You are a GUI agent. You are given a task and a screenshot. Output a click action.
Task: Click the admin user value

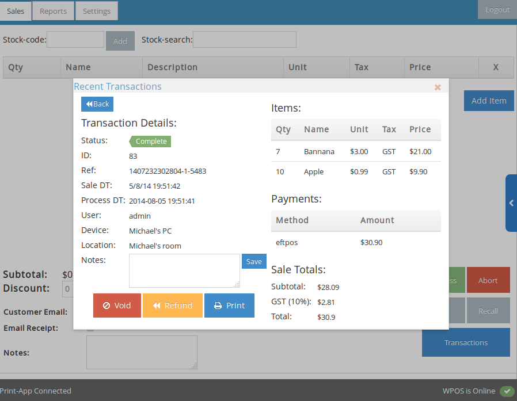140,216
